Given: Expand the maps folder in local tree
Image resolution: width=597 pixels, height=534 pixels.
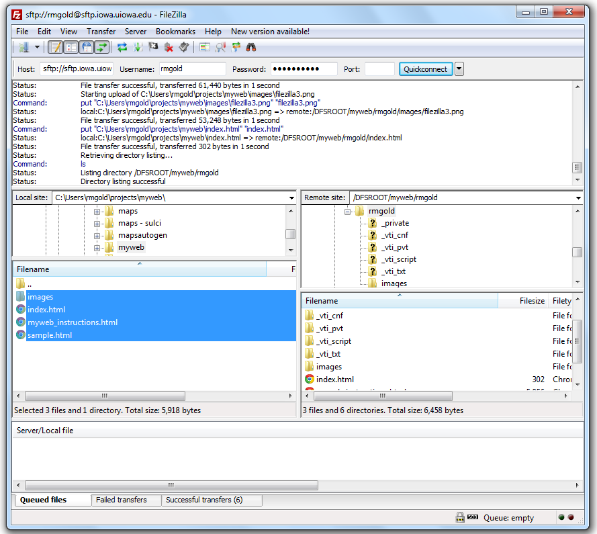Looking at the screenshot, I should pyautogui.click(x=97, y=212).
